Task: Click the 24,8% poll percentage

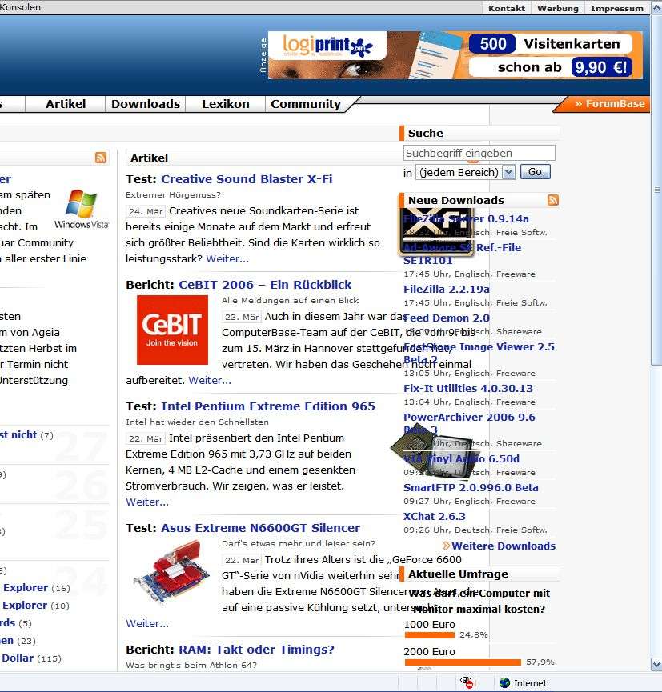Action: [473, 635]
